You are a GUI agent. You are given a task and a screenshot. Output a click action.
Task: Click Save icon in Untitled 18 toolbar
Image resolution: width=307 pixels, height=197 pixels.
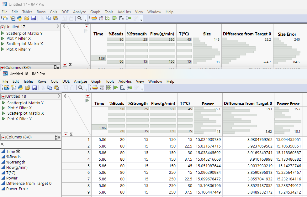tap(34, 88)
